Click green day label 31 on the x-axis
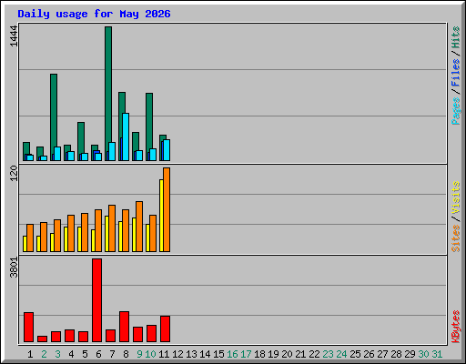466x364 pixels. point(437,354)
